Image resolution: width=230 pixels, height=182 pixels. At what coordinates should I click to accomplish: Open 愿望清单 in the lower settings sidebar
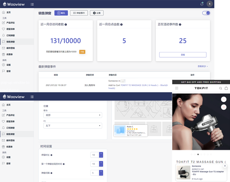tap(8, 122)
